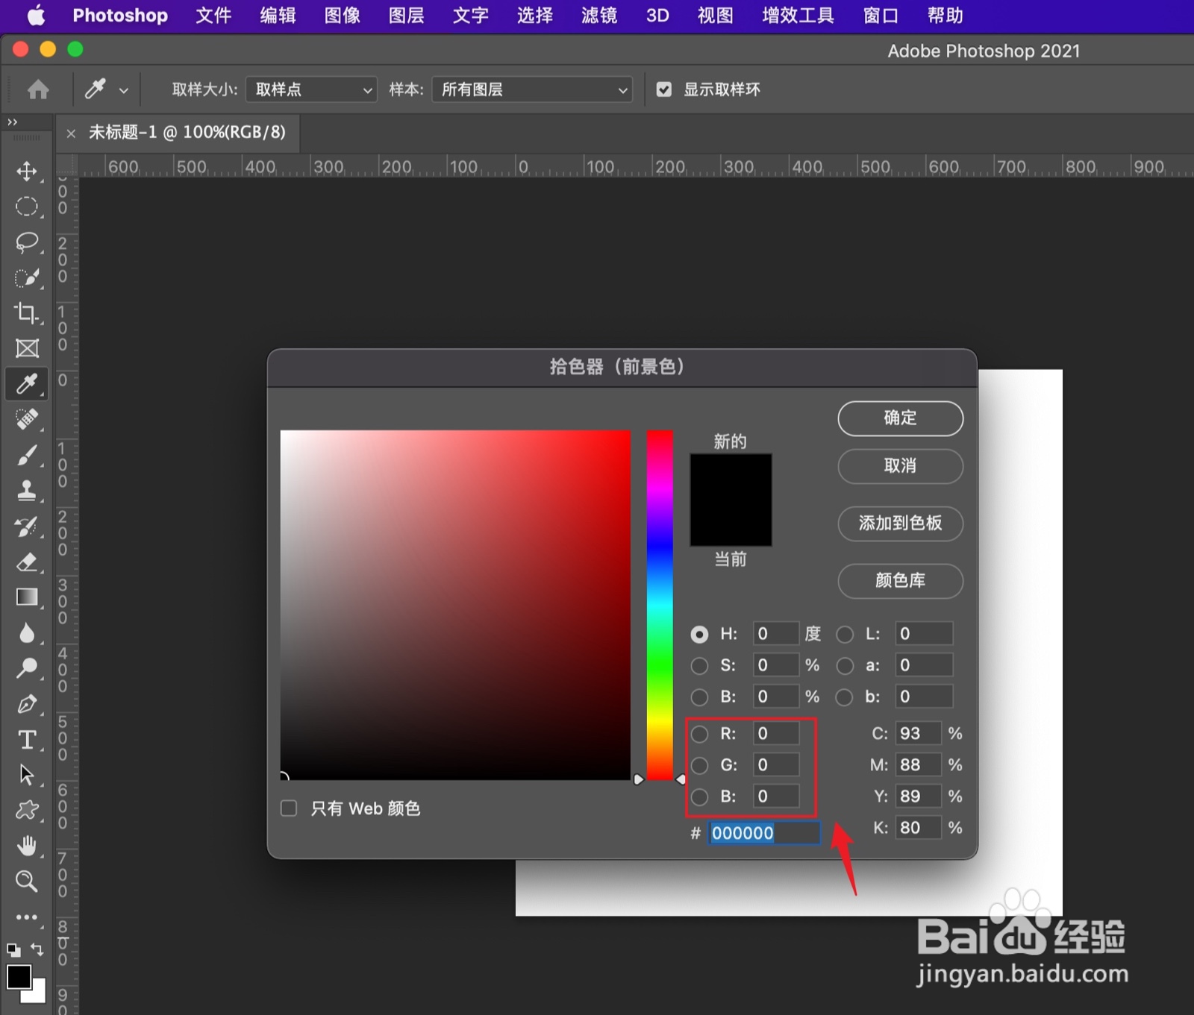This screenshot has height=1015, width=1194.
Task: Open the Edit Toolbar three-dots menu
Action: 27,917
